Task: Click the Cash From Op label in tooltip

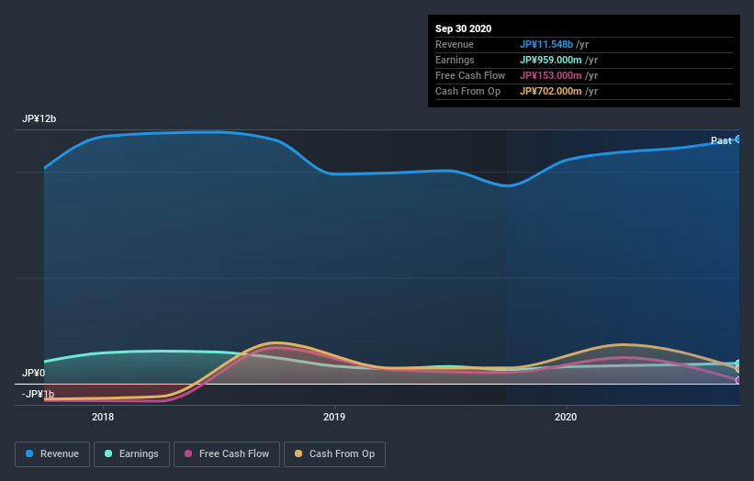Action: click(467, 91)
